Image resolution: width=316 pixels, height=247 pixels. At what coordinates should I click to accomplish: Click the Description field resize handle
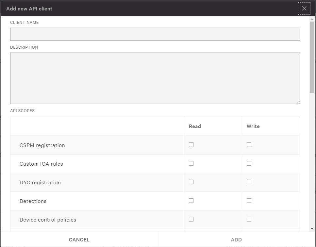pos(298,102)
